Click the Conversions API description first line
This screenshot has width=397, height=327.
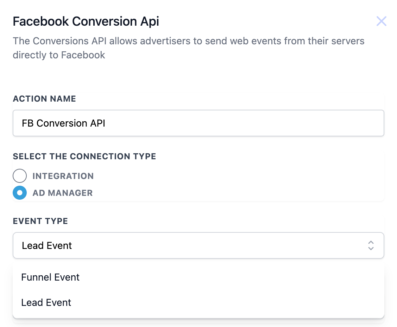click(x=189, y=41)
